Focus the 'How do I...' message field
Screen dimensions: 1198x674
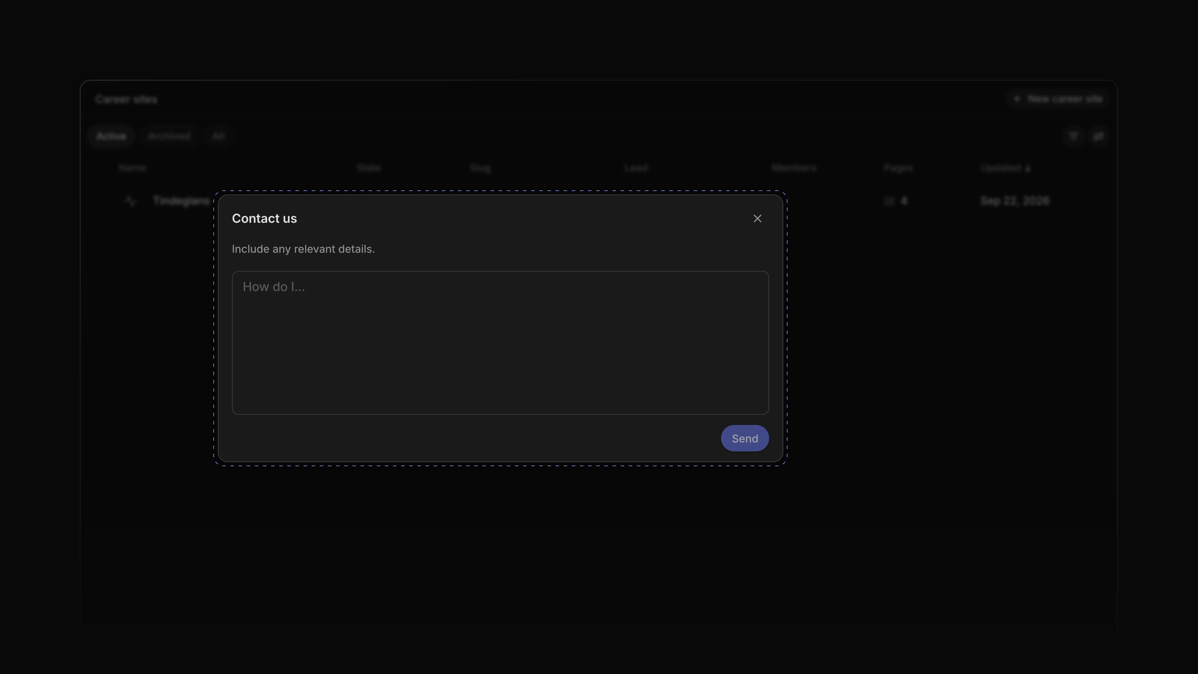[x=500, y=343]
